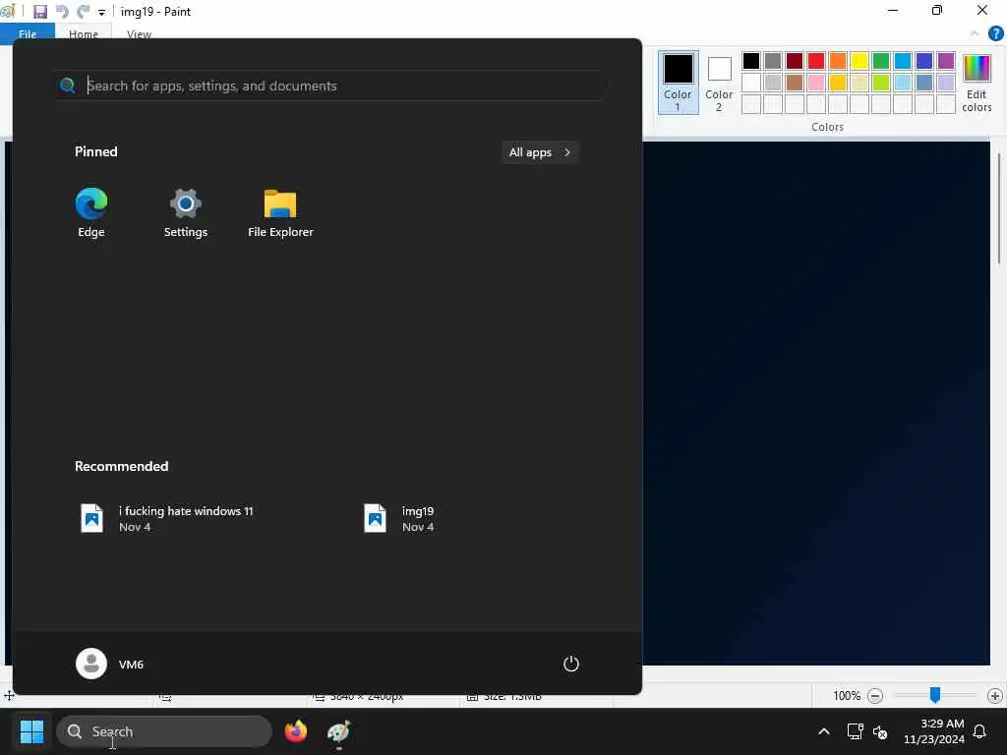The width and height of the screenshot is (1007, 755).
Task: Open Edge from pinned apps
Action: tap(91, 212)
